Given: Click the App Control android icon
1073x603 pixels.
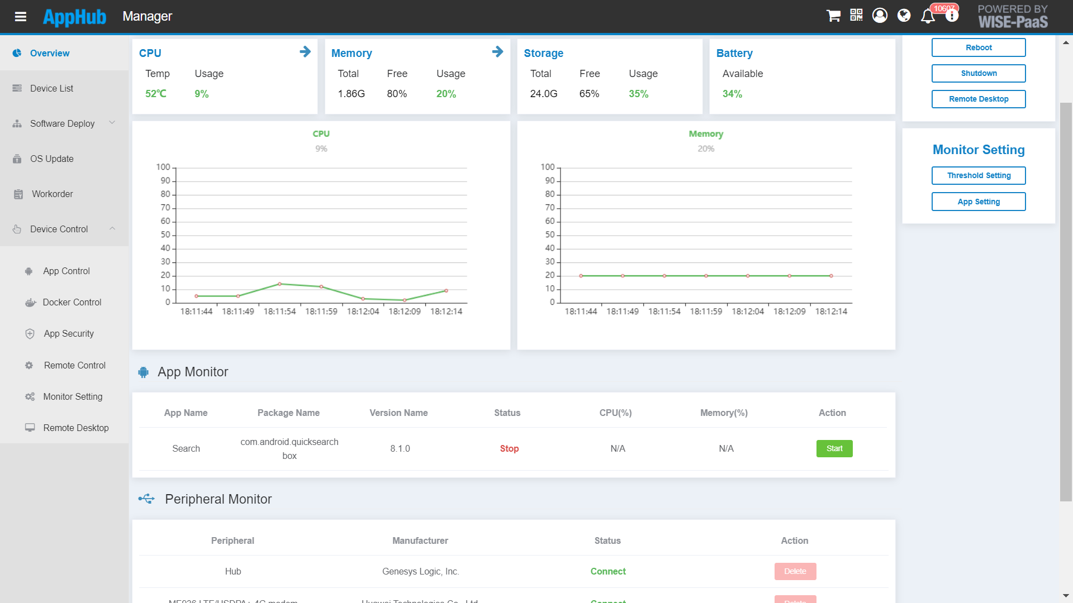Looking at the screenshot, I should point(29,271).
